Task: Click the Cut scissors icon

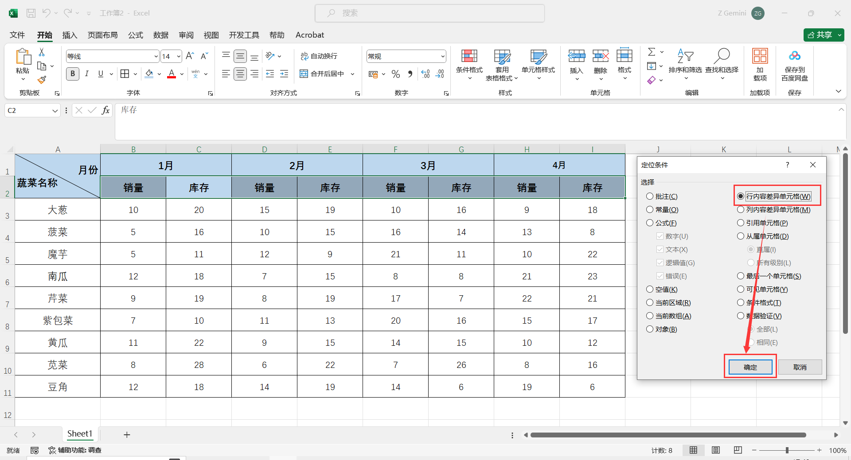Action: (x=42, y=52)
